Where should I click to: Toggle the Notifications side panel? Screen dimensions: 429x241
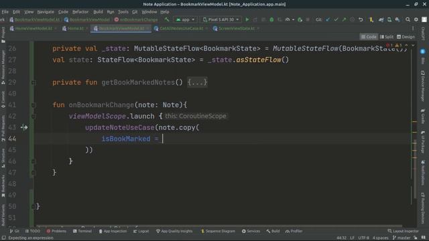click(423, 173)
